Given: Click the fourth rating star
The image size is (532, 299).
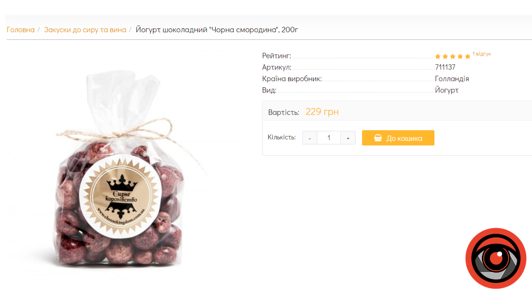Looking at the screenshot, I should pos(460,56).
